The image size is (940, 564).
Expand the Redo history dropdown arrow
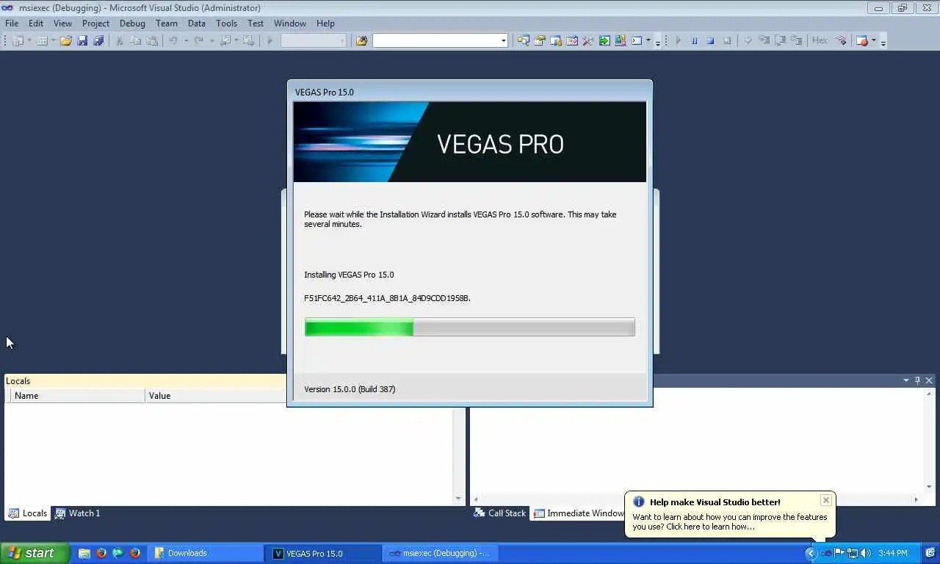click(211, 40)
